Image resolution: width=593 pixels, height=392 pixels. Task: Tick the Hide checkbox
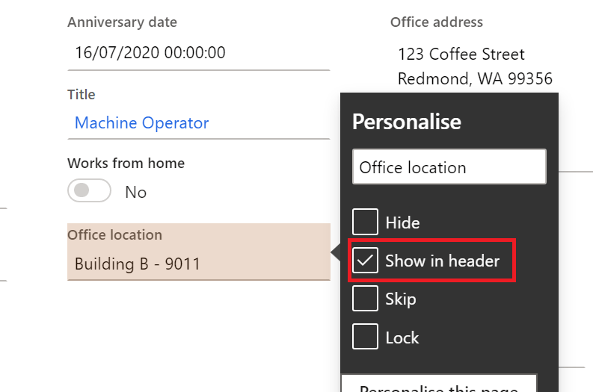pos(365,222)
